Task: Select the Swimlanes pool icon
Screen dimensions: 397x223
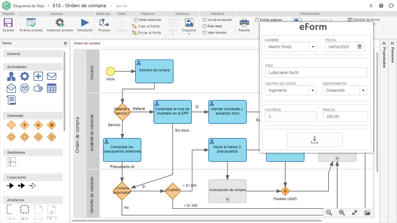Action: [x=11, y=162]
